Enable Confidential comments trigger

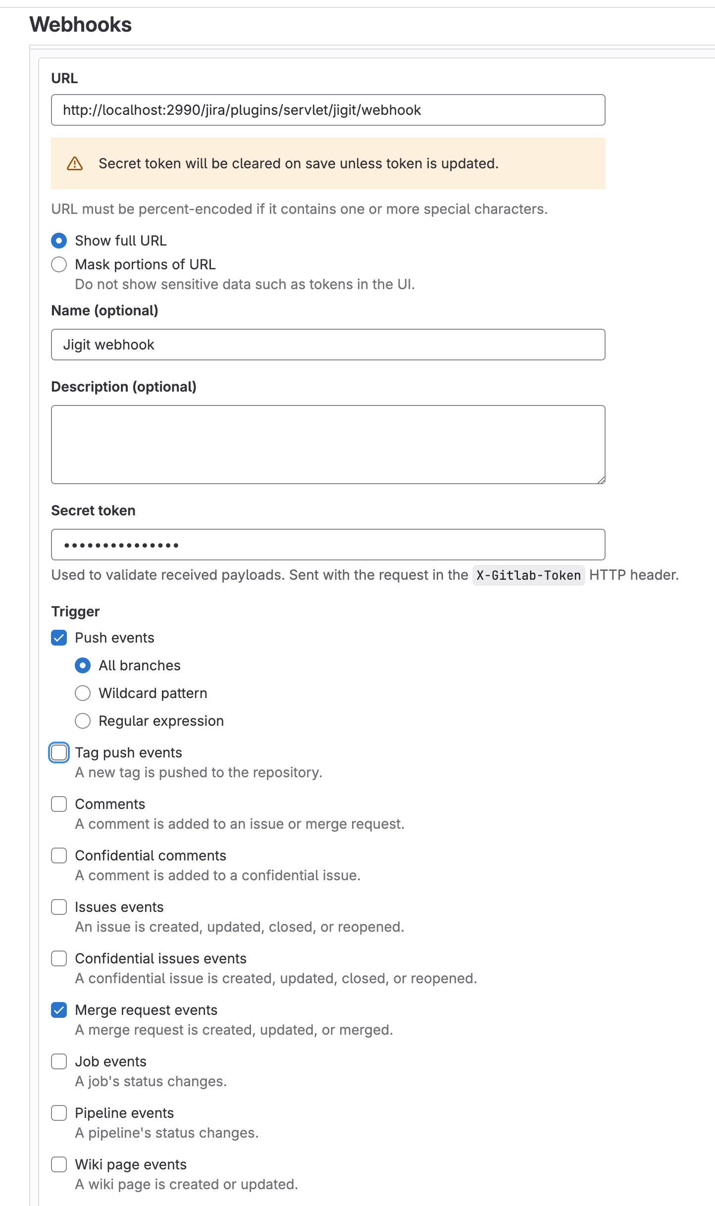pos(59,855)
